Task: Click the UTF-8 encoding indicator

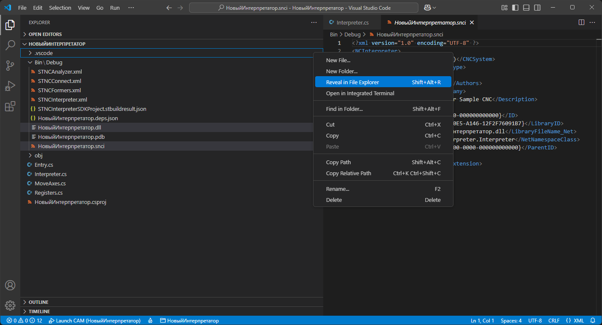Action: tap(535, 321)
